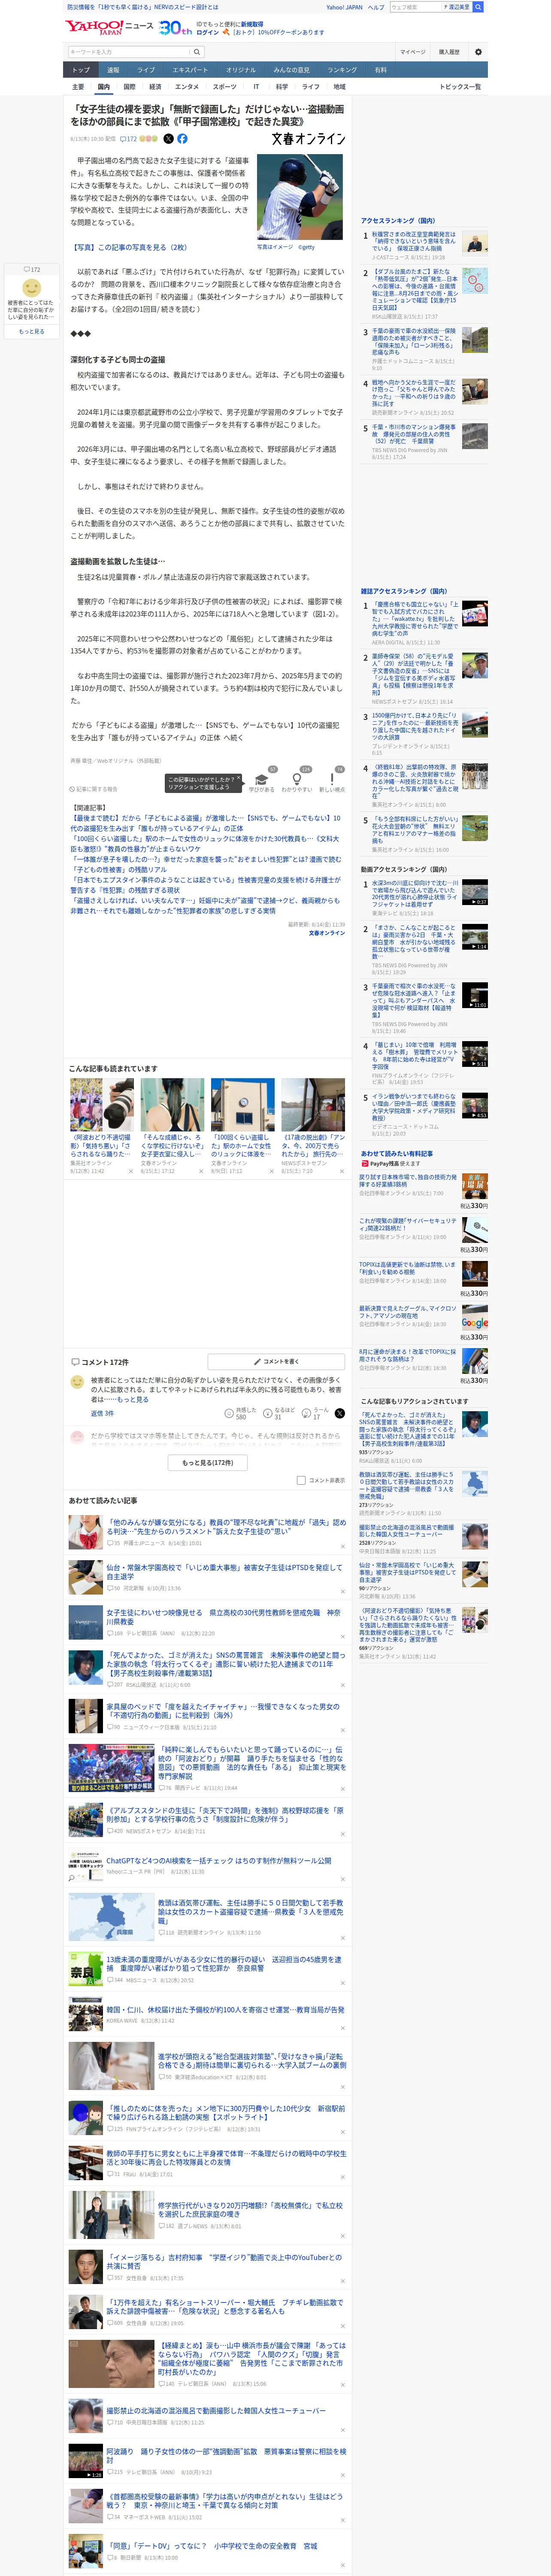Toggle the コメント非表示 checkbox
Screen dimensions: 551x2576
coord(301,1480)
